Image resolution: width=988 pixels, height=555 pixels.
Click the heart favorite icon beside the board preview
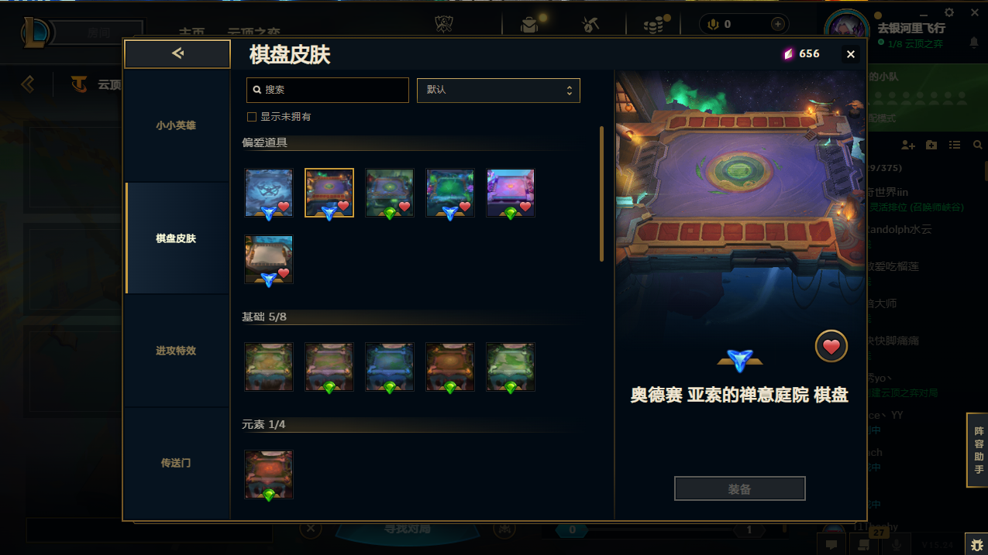point(831,347)
